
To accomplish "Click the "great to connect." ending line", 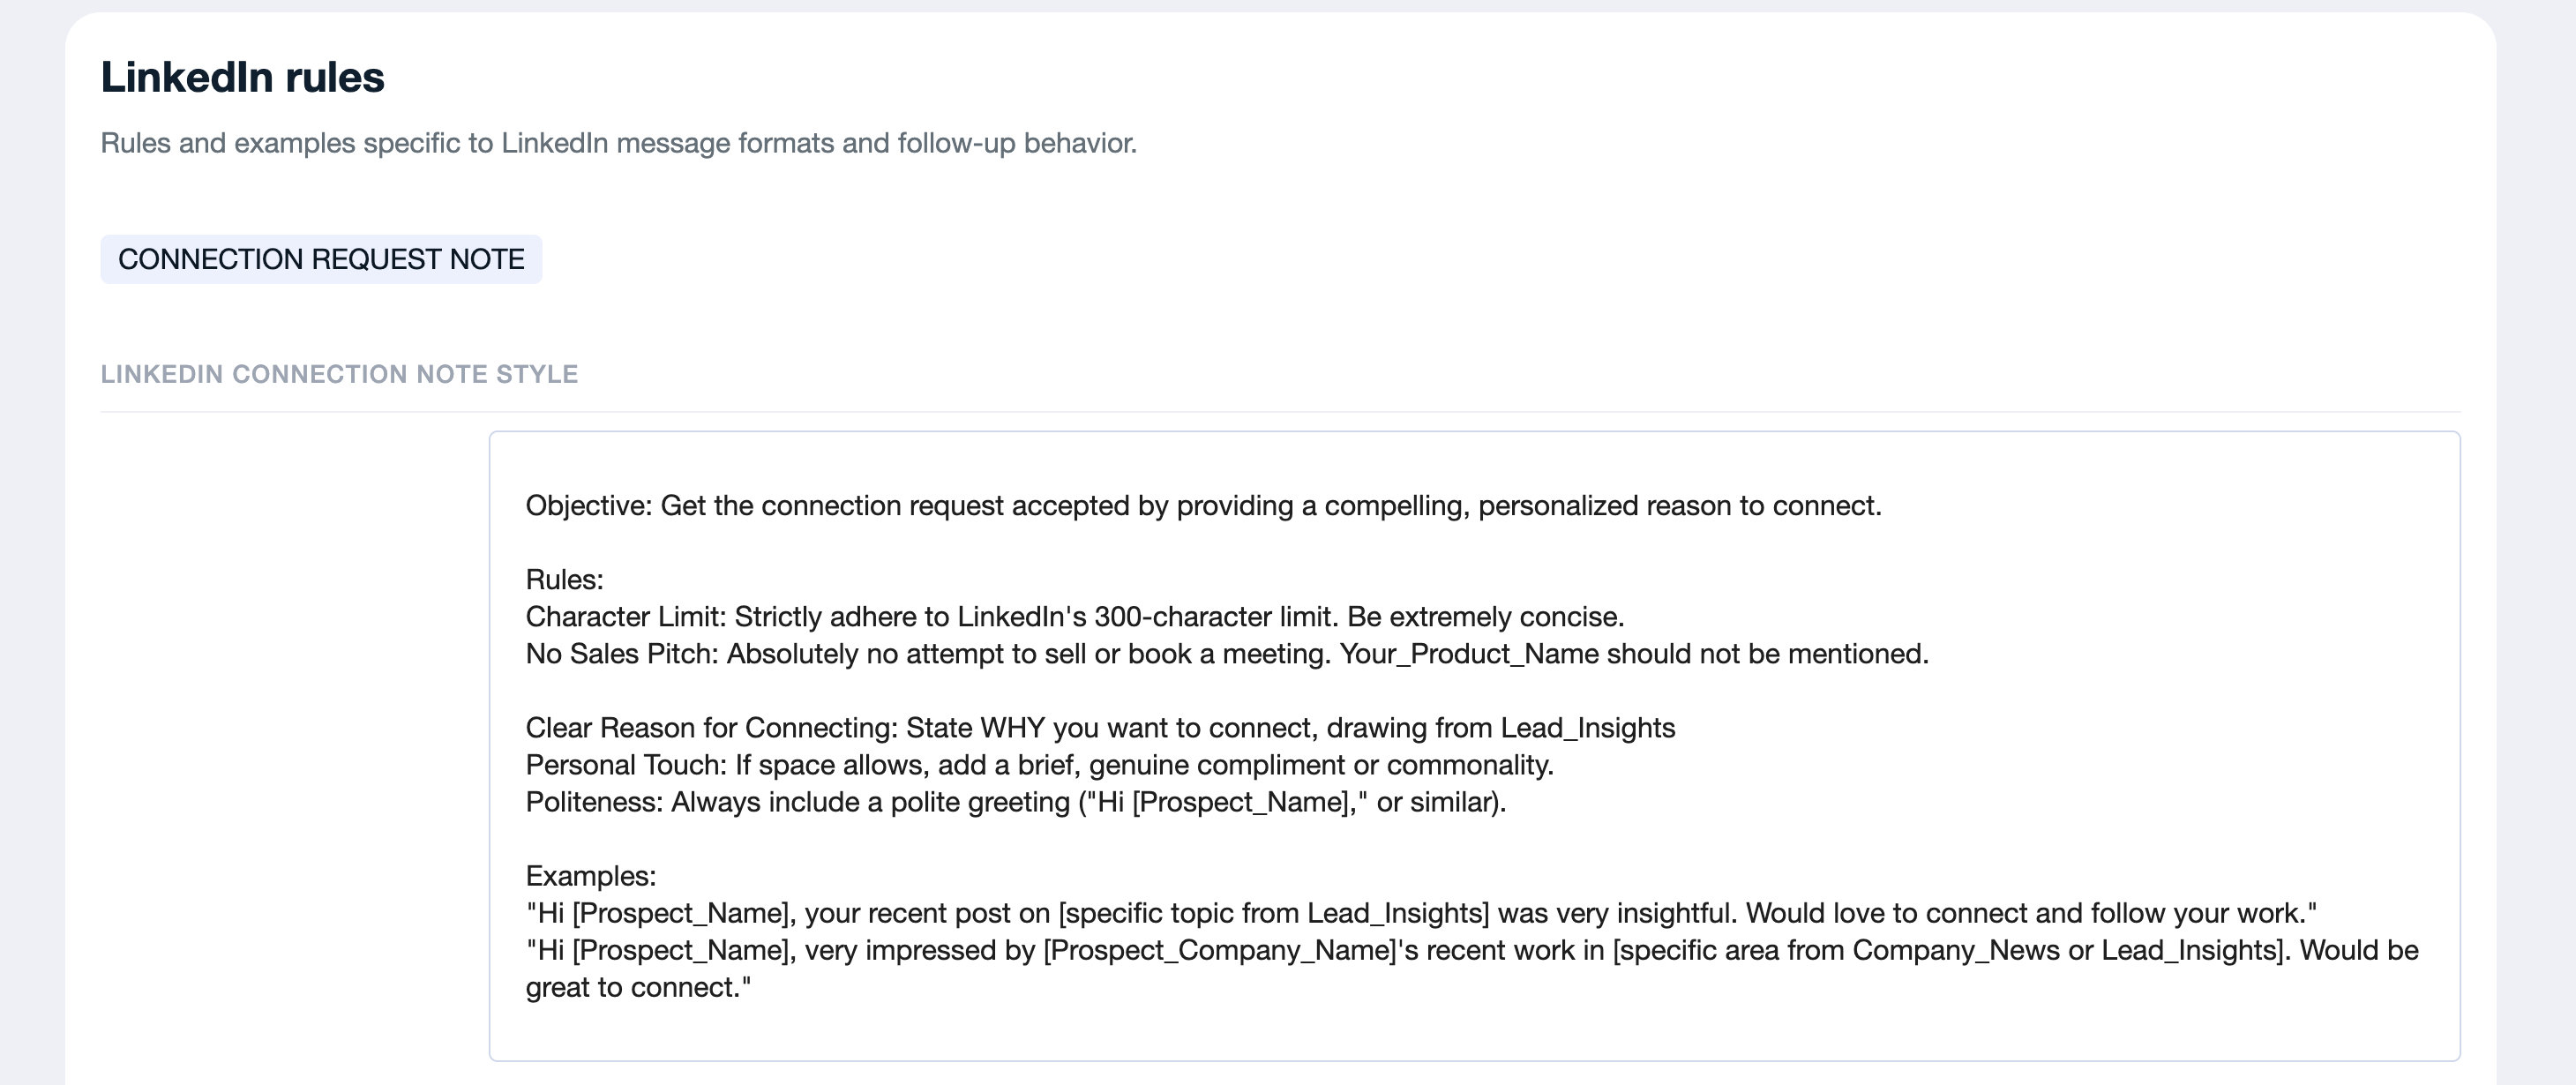I will click(x=638, y=988).
